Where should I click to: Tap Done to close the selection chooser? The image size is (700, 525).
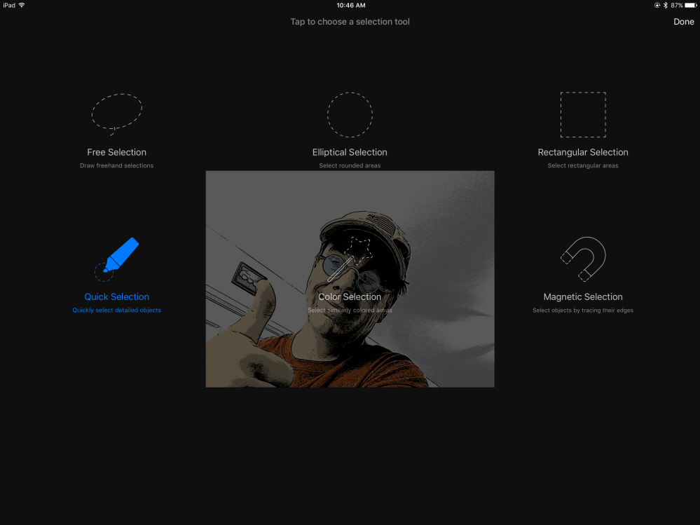click(x=683, y=22)
